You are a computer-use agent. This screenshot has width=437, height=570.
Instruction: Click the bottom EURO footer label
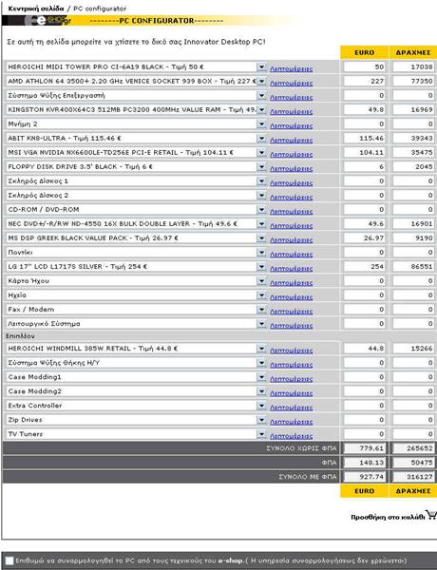pos(364,491)
